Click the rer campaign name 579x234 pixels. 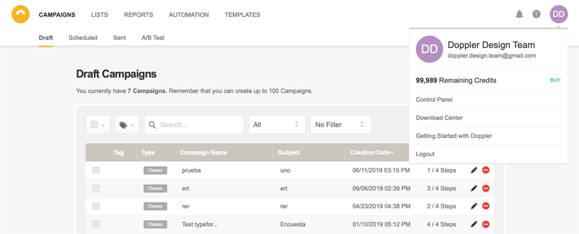click(186, 206)
